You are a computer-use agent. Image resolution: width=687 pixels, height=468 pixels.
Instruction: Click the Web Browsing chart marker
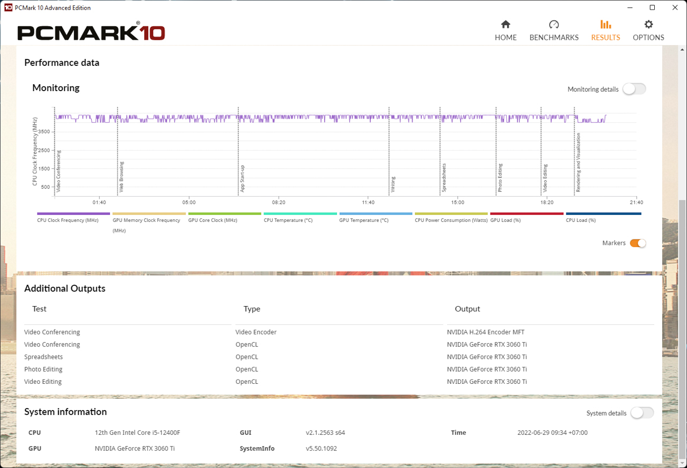click(122, 177)
